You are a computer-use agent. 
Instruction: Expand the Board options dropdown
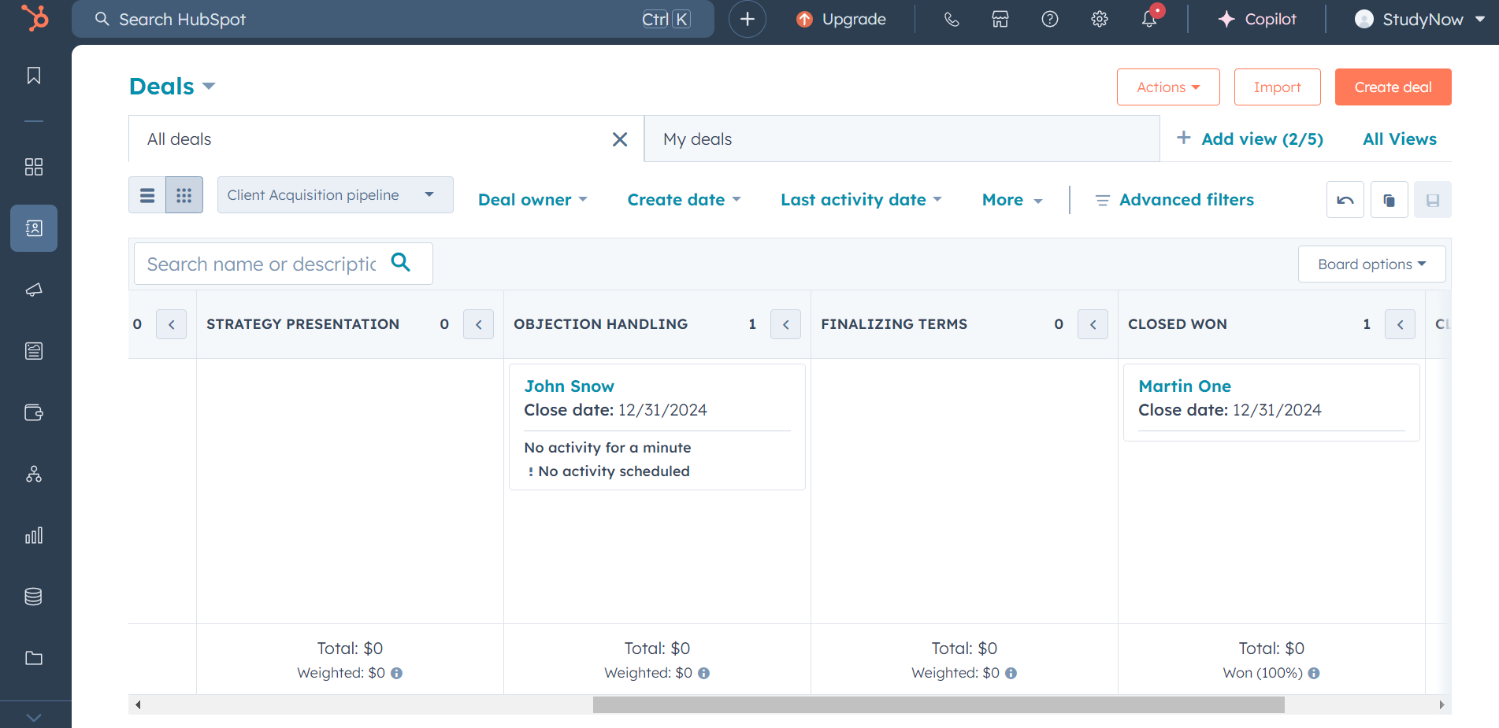[x=1371, y=264]
